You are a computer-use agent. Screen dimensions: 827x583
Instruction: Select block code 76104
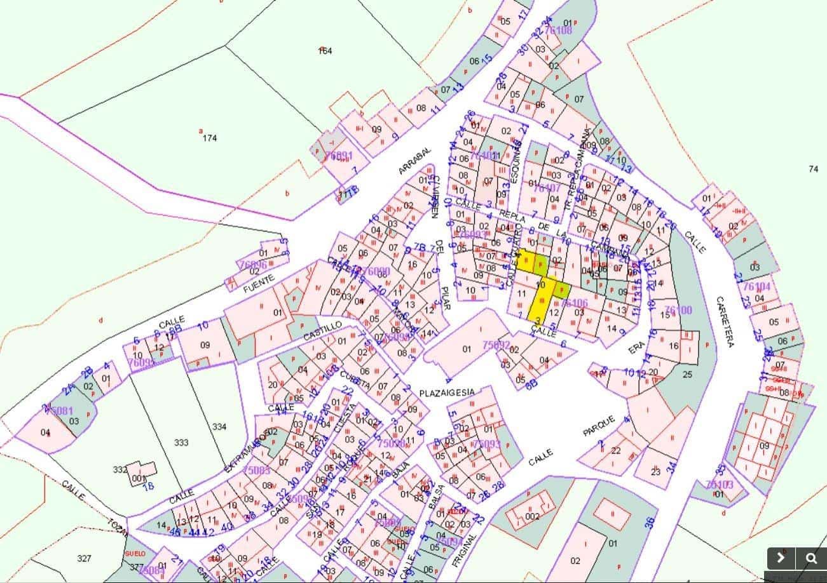click(756, 287)
